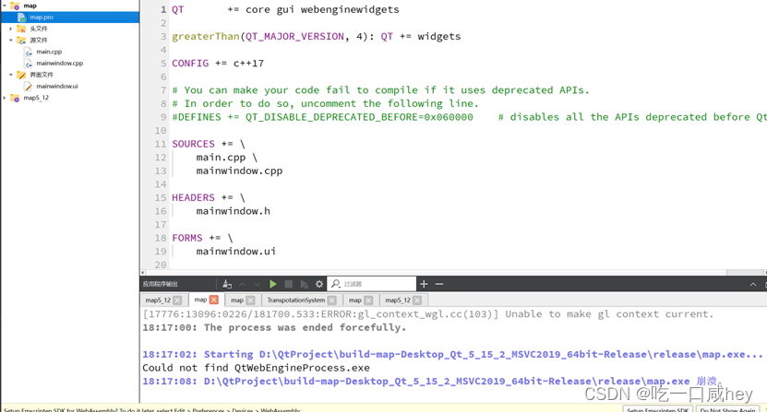Image resolution: width=767 pixels, height=412 pixels.
Task: Collapse the 界面文件 forms folder
Action: (11, 75)
